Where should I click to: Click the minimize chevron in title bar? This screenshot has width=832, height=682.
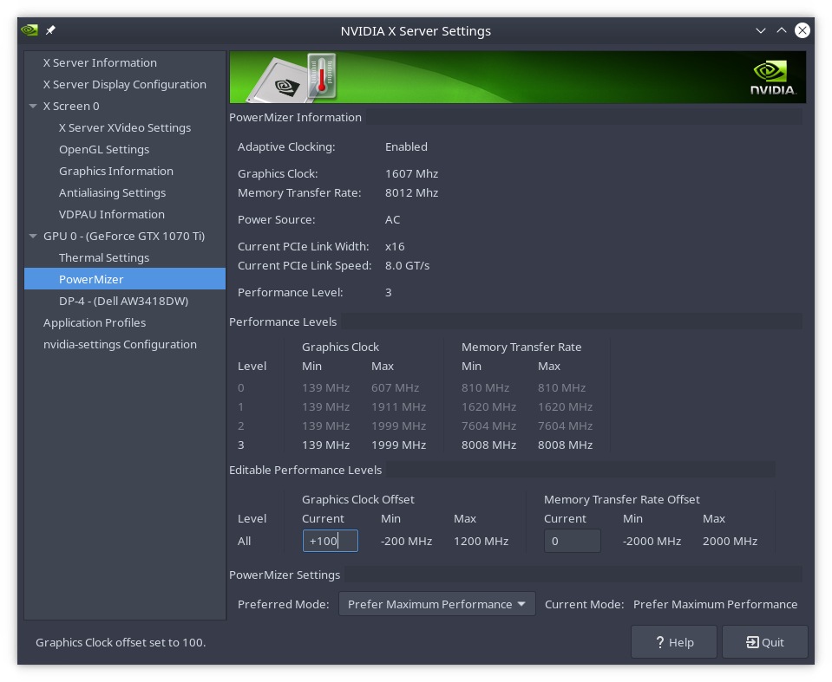760,30
